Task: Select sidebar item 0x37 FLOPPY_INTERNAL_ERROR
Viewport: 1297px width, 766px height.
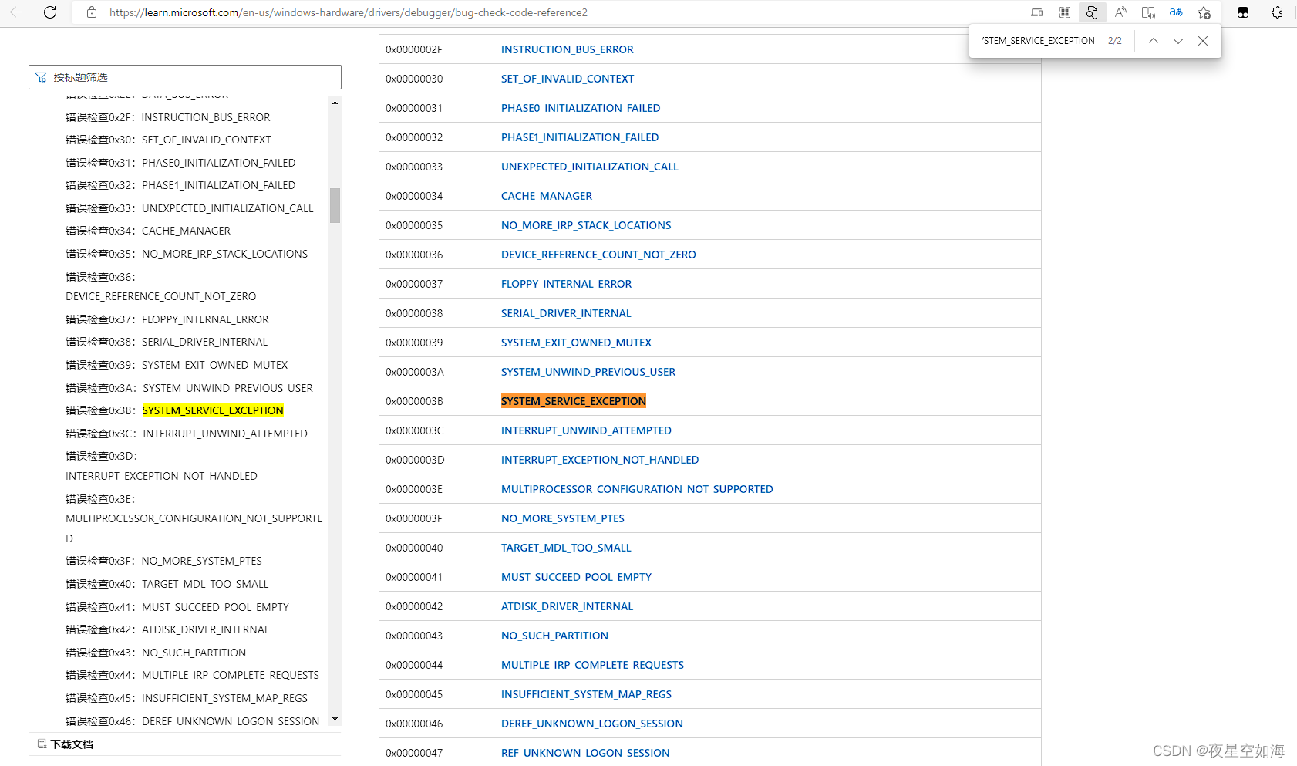Action: coord(167,319)
